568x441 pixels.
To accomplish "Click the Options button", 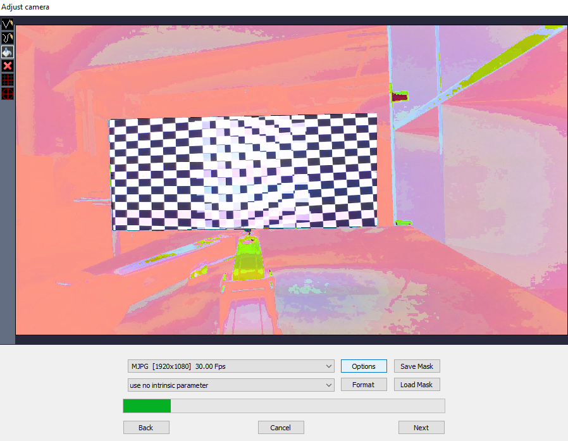I will coord(364,366).
